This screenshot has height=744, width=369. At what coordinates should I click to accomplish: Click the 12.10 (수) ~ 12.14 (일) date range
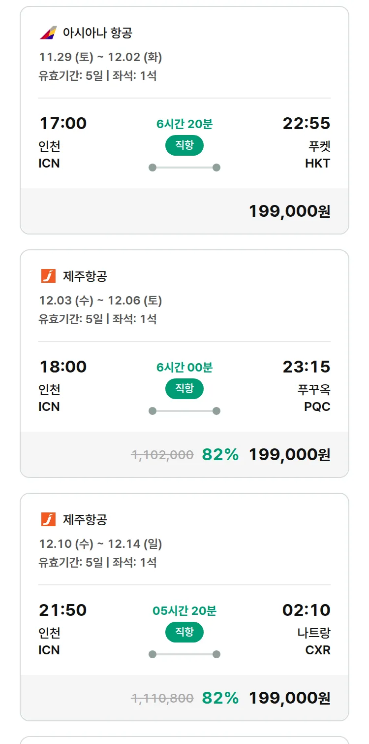[x=100, y=544]
